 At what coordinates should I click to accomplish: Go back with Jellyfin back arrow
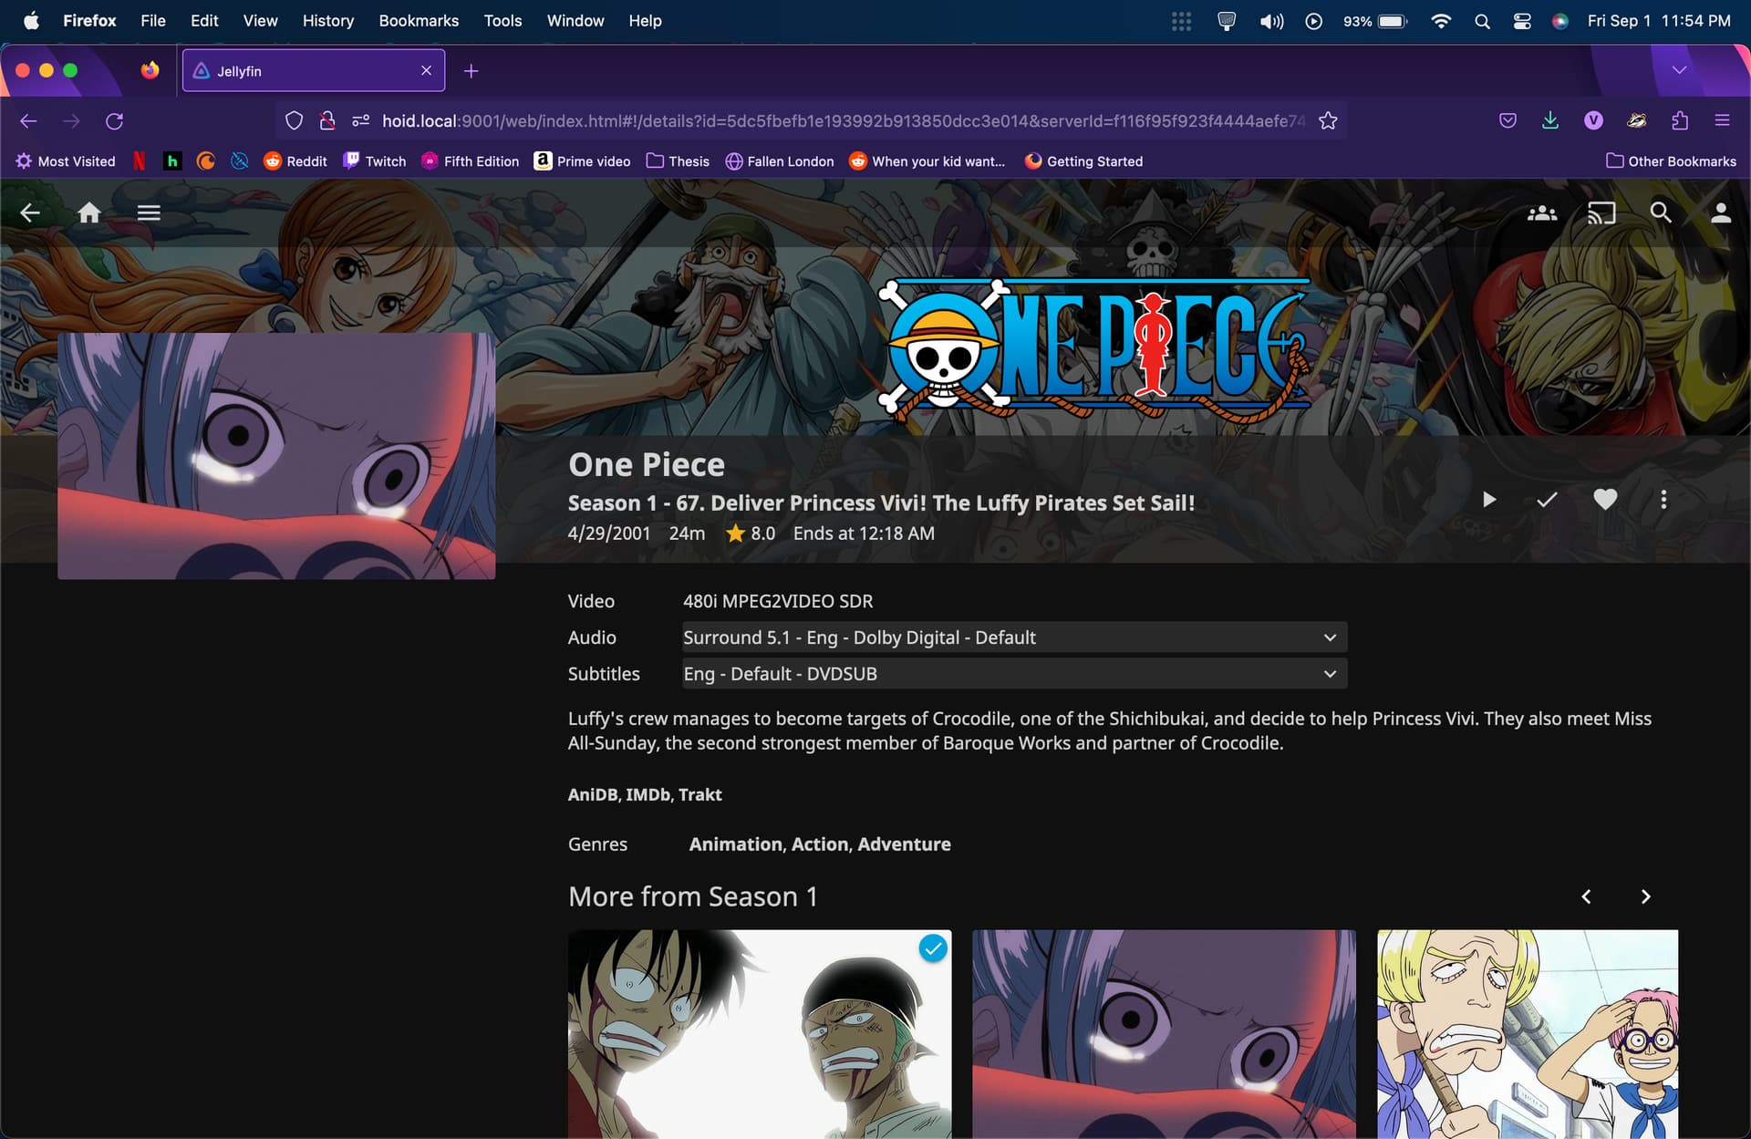[x=30, y=212]
